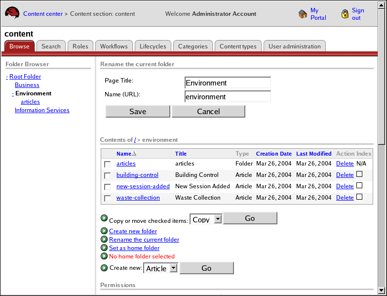Delete the new-session-added item
This screenshot has height=296, width=387.
point(345,186)
